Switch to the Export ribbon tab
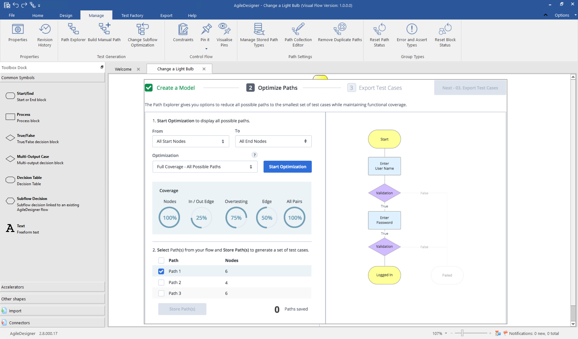578x339 pixels. pyautogui.click(x=166, y=15)
